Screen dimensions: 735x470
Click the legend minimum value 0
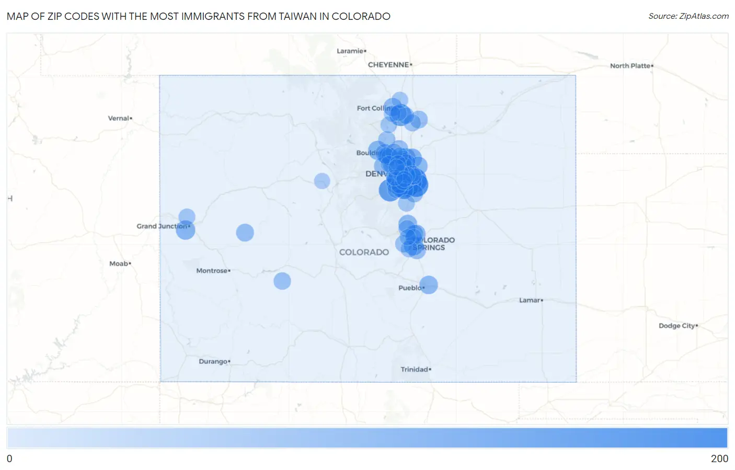pyautogui.click(x=9, y=458)
